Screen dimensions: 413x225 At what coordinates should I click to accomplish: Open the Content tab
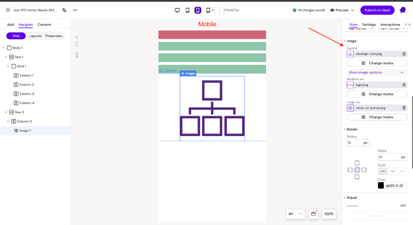coord(44,25)
